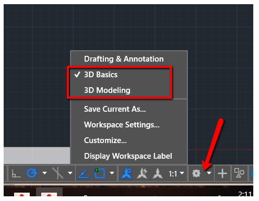Open Workspace Settings… dialog
Viewport: 259px width, 201px height.
pyautogui.click(x=129, y=125)
